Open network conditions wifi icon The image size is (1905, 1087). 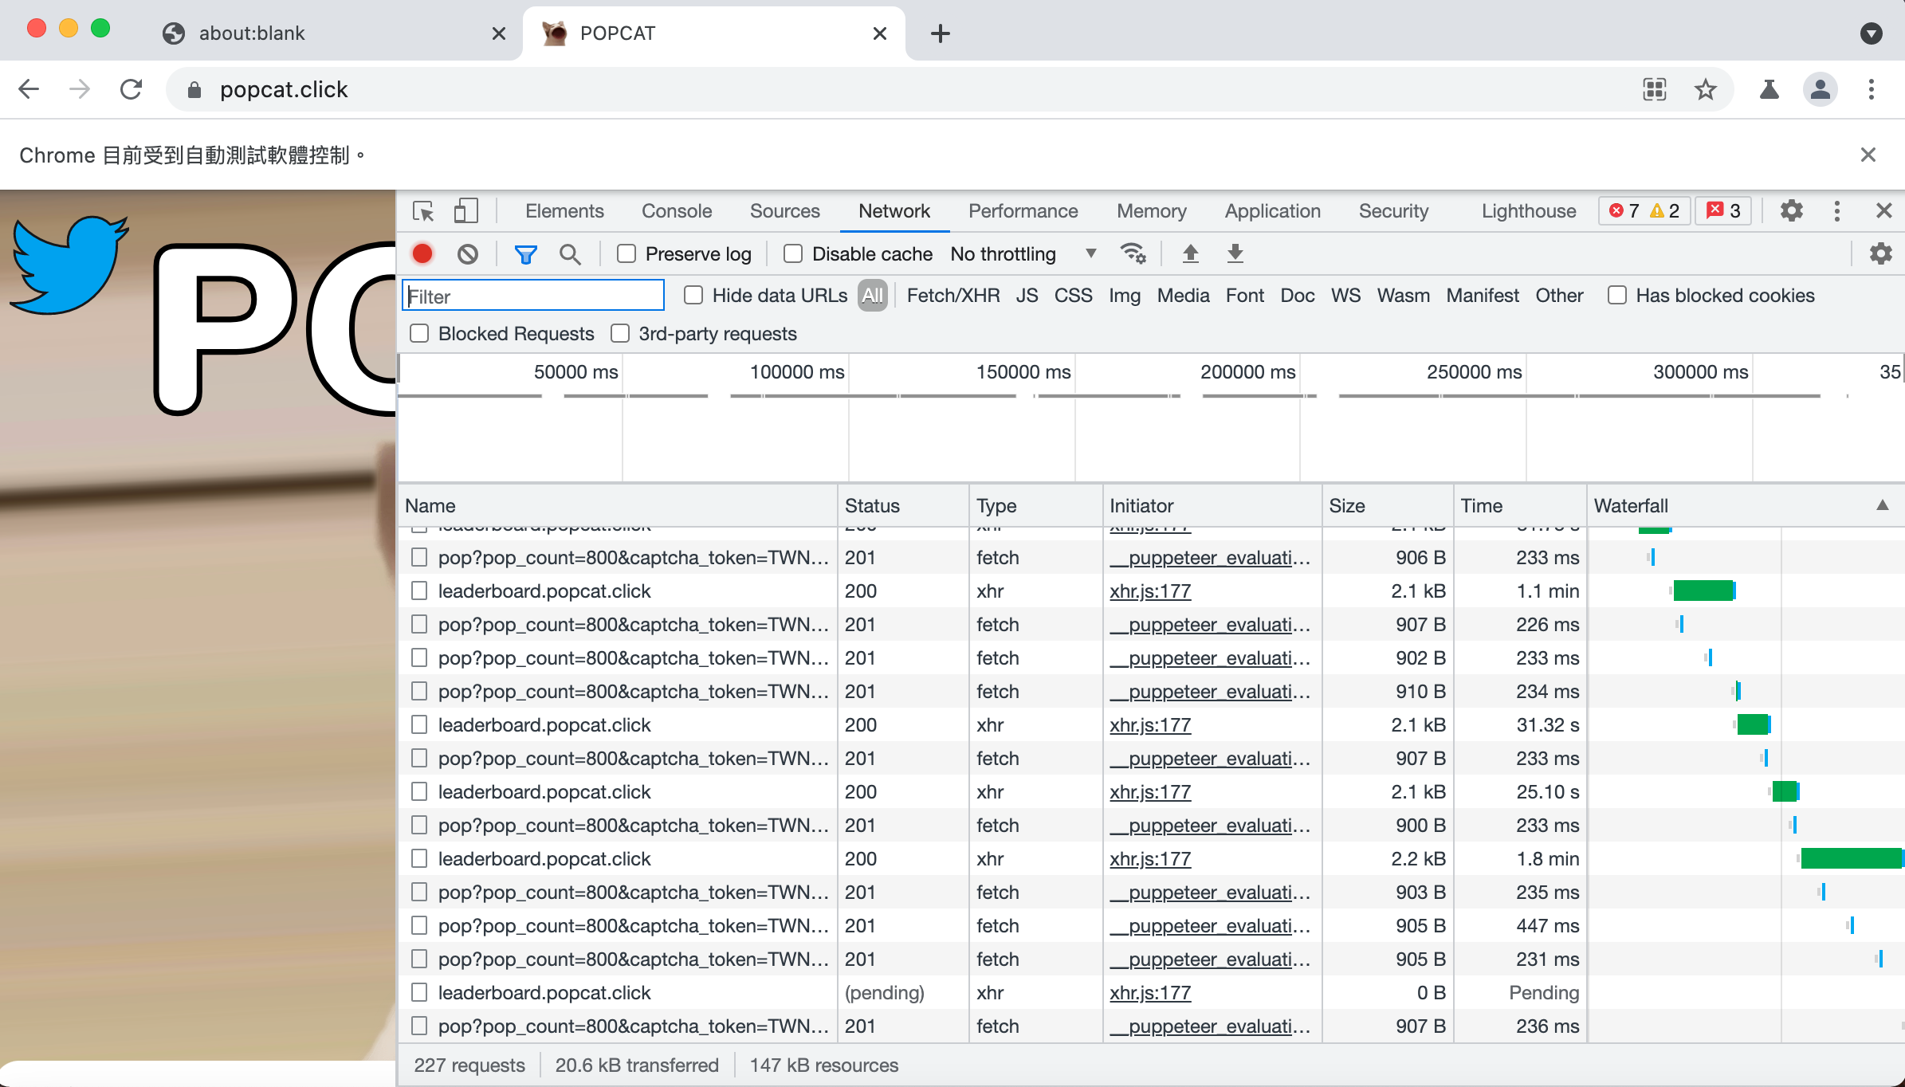tap(1133, 254)
